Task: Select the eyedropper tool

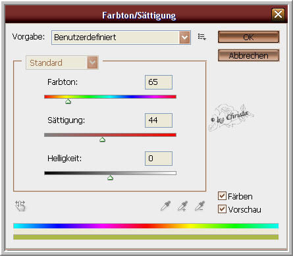Action: tap(165, 206)
